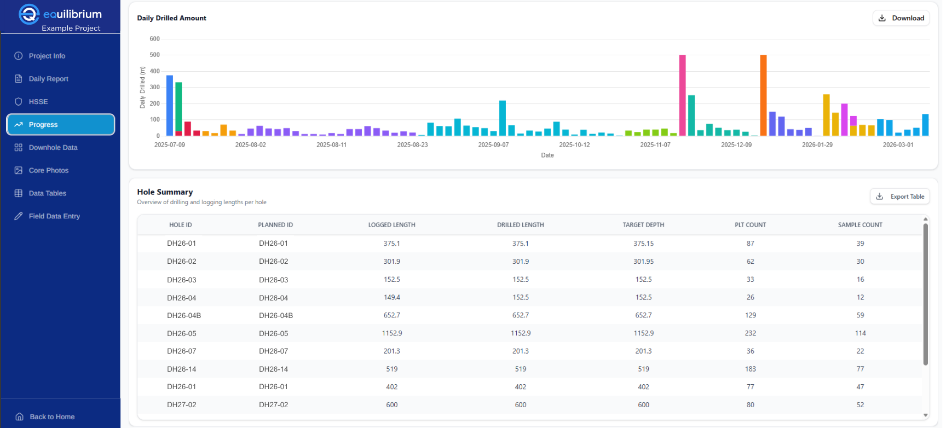Sort by the HOLE ID column header
The image size is (946, 428).
pos(181,225)
